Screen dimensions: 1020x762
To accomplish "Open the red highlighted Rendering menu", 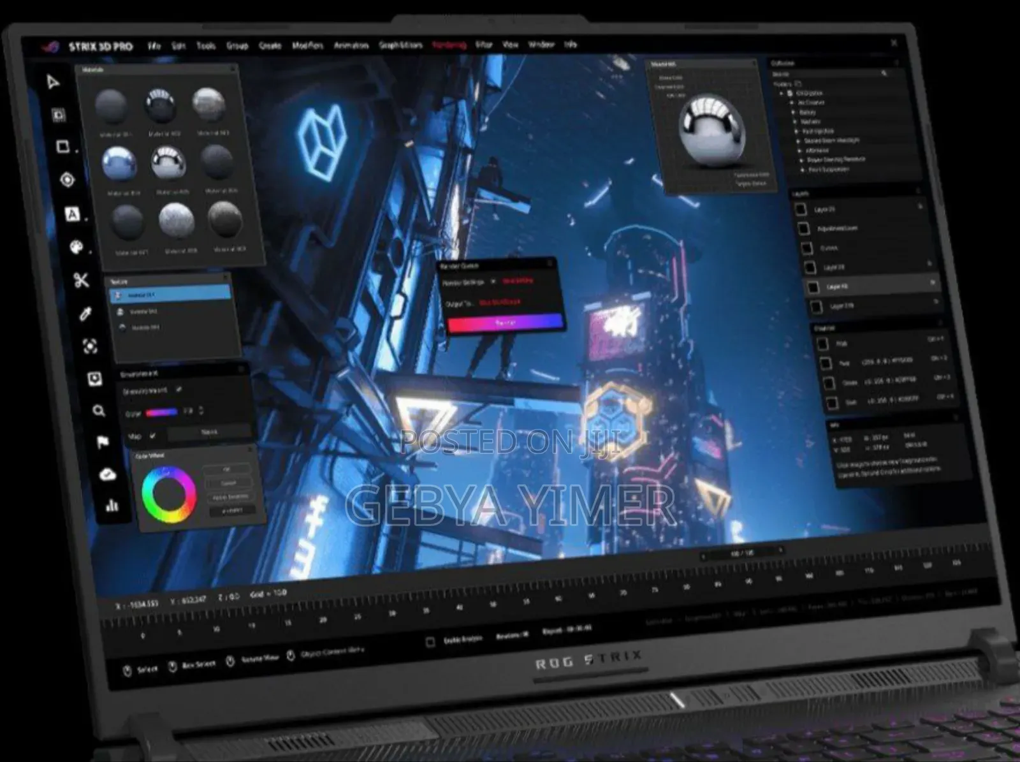I will pyautogui.click(x=449, y=45).
